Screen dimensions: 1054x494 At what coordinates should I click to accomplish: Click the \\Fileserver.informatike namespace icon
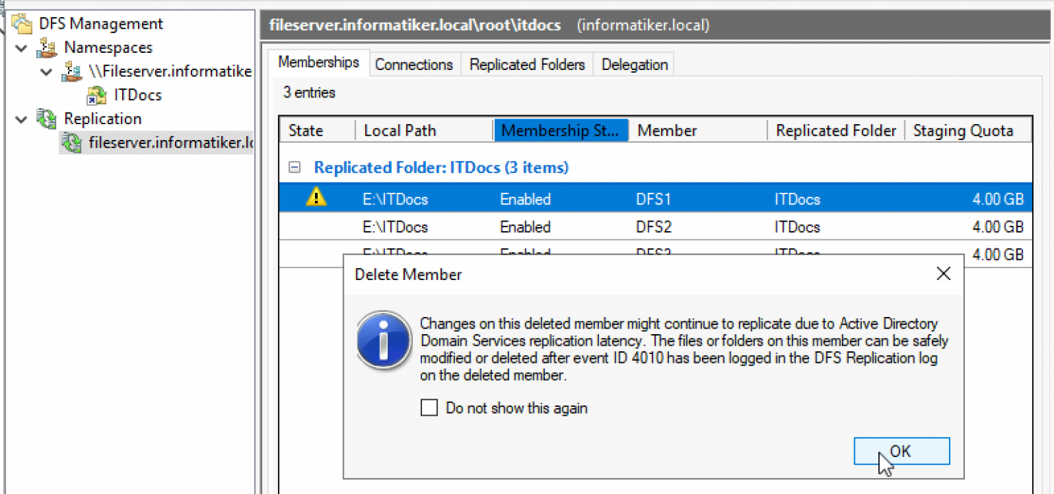tap(72, 71)
